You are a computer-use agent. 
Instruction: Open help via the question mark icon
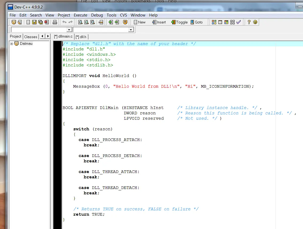(249, 22)
